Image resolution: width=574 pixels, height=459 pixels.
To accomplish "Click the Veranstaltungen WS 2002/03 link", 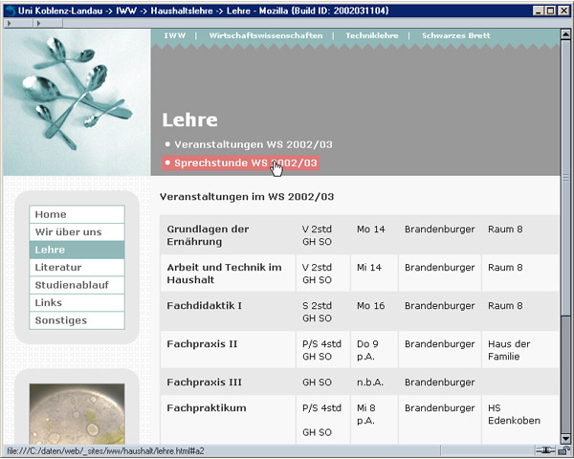I will [253, 143].
